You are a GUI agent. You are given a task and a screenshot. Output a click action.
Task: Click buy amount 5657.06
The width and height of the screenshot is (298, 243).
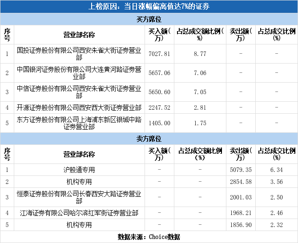click(x=159, y=73)
